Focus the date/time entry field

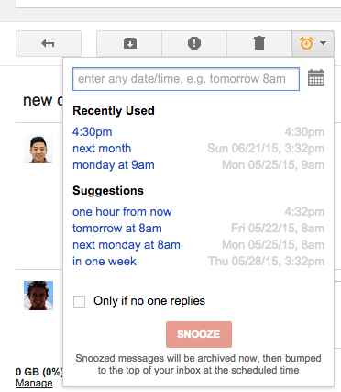(x=186, y=79)
